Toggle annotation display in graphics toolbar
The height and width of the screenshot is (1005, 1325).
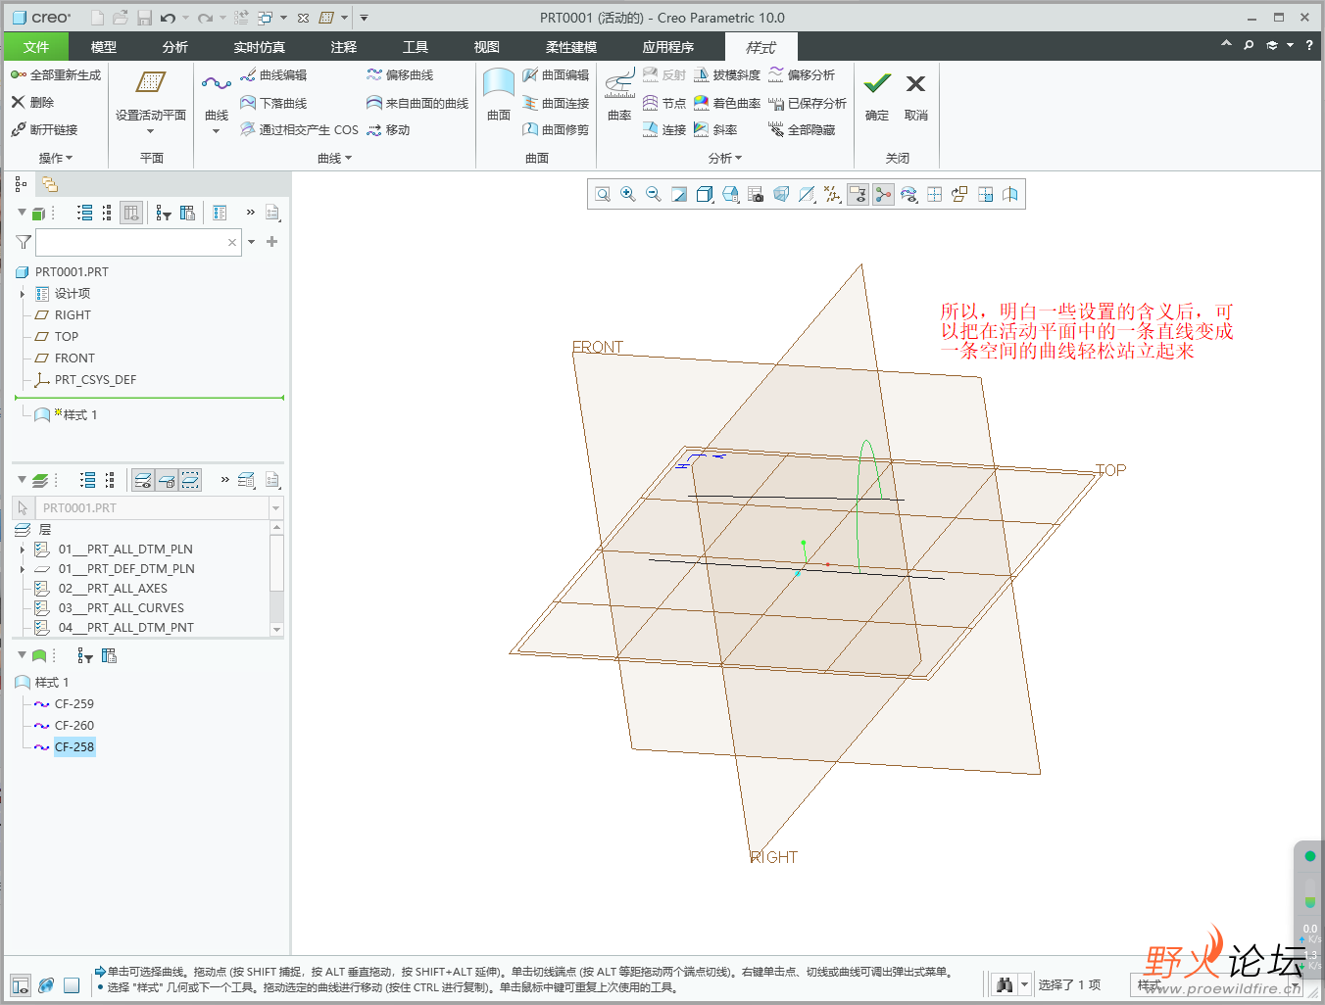click(858, 194)
